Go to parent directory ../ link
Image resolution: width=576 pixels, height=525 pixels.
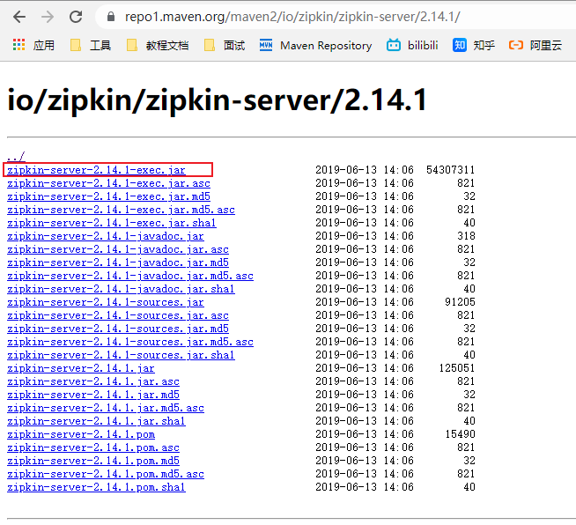point(16,157)
